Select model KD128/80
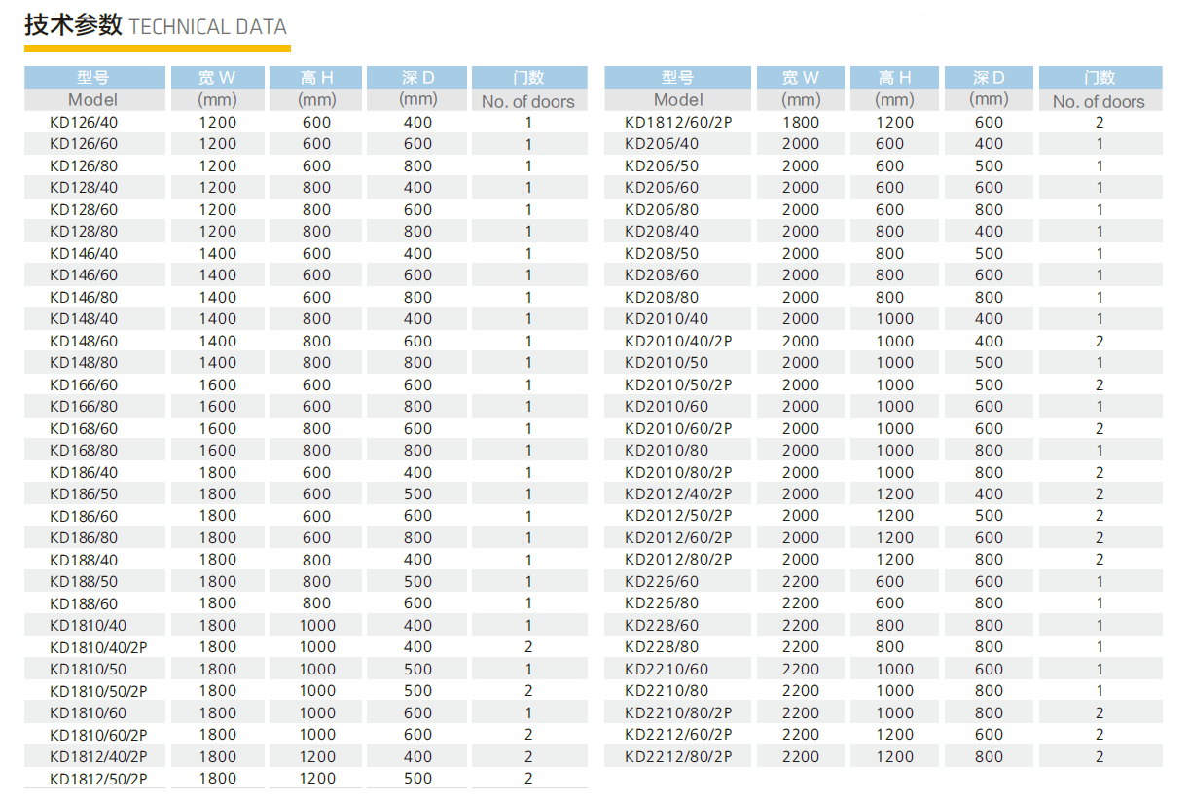The width and height of the screenshot is (1190, 802). [84, 231]
